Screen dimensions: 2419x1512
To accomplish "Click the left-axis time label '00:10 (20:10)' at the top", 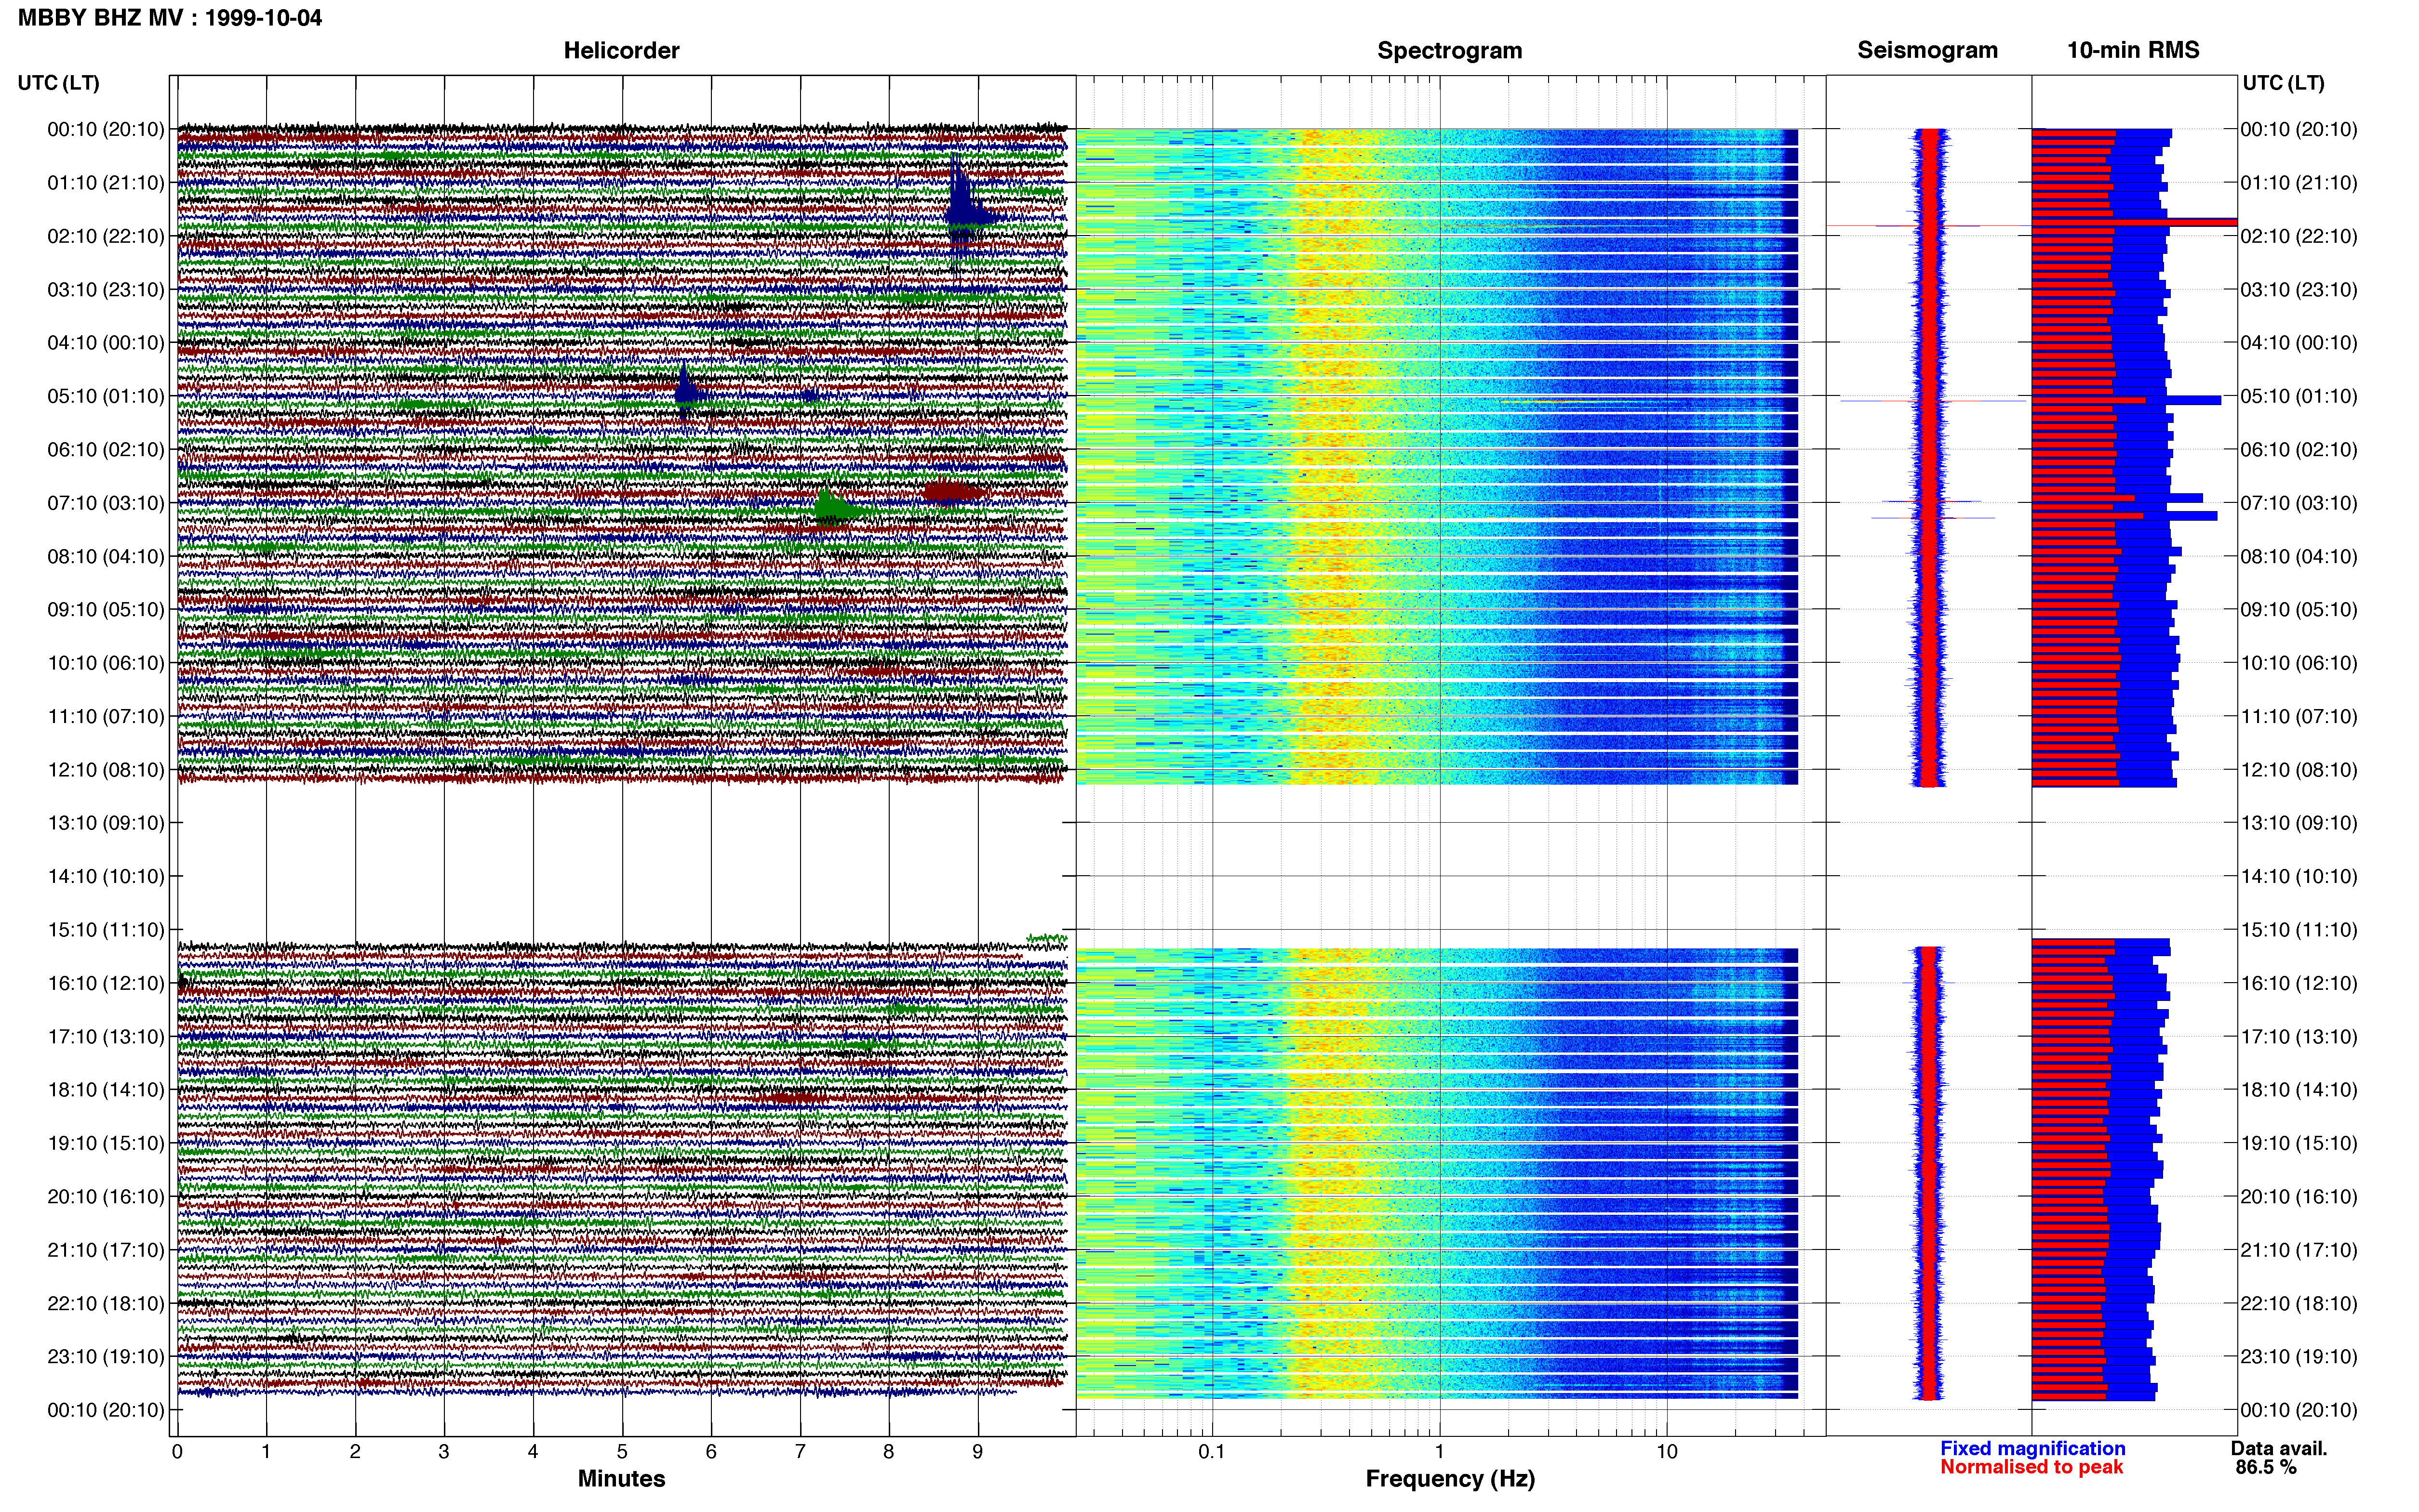I will 106,129.
